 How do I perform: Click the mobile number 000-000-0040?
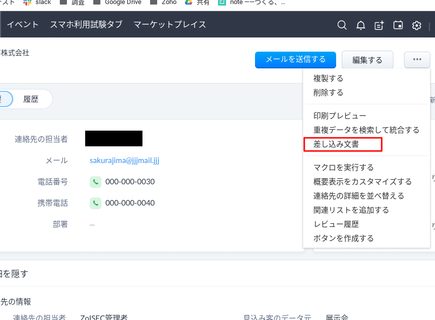click(130, 203)
